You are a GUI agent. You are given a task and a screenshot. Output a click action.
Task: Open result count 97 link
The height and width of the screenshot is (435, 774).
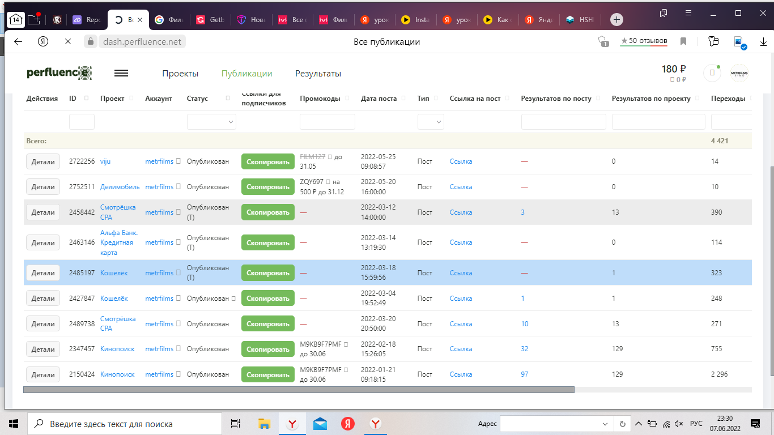point(525,374)
